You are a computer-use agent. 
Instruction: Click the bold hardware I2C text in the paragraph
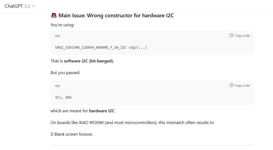[102, 111]
